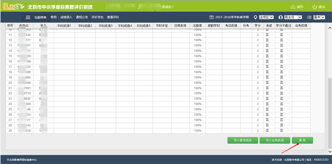
Task: Click the power icon for 退出
Action: [x=315, y=7]
